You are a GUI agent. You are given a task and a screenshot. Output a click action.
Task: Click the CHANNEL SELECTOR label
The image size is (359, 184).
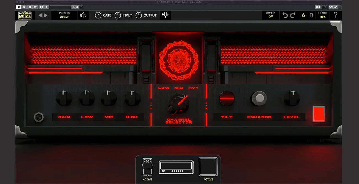[x=179, y=121]
